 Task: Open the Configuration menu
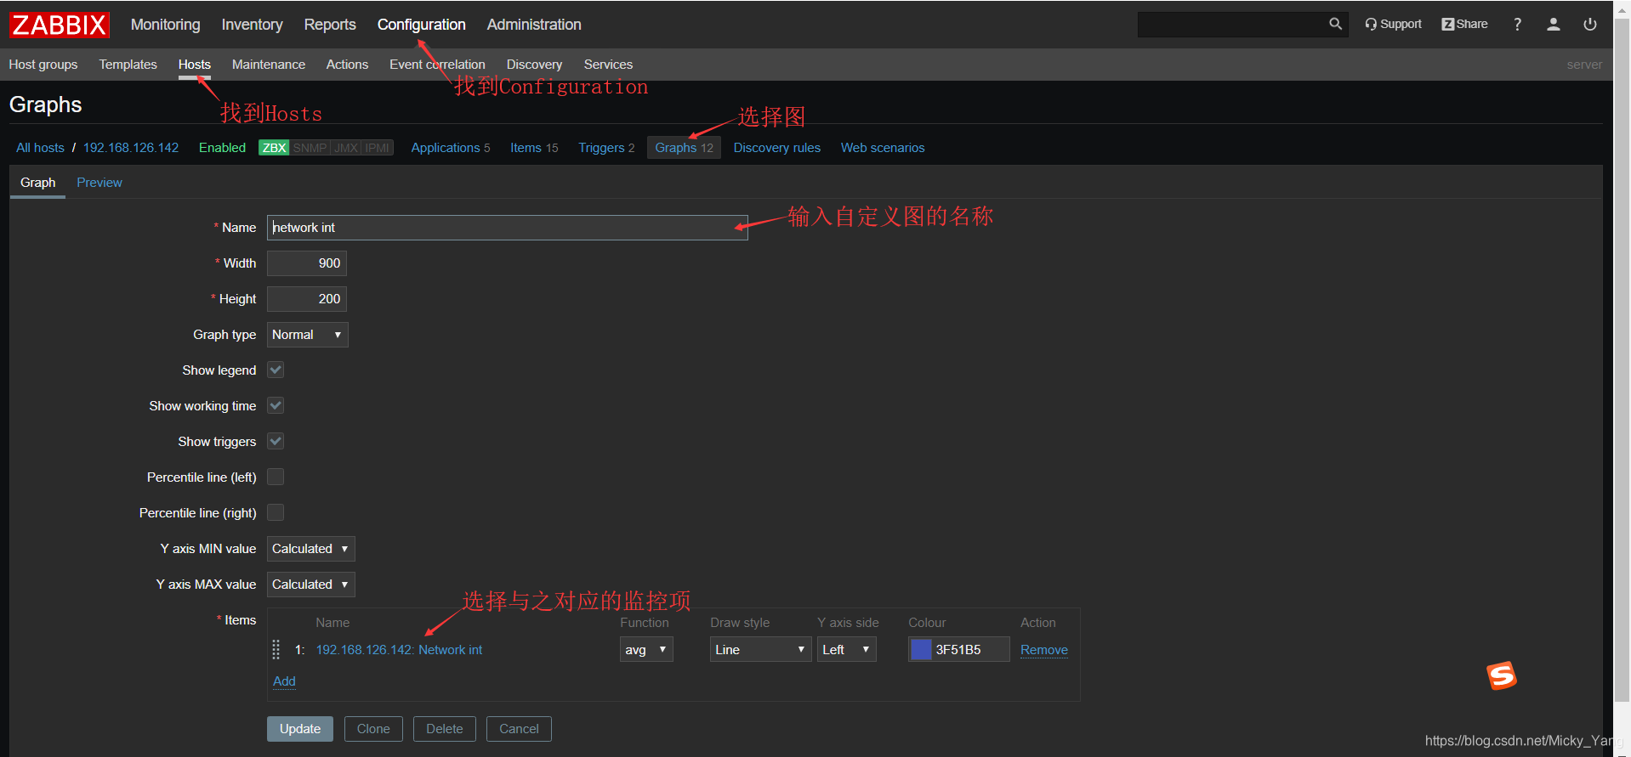point(422,25)
